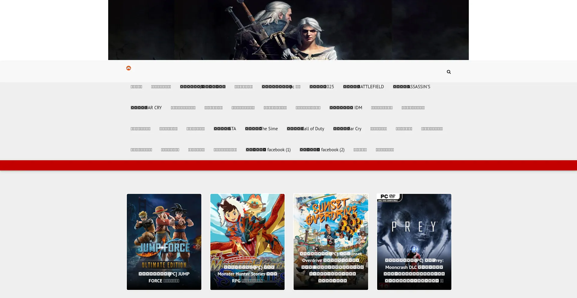Image resolution: width=577 pixels, height=298 pixels.
Task: Open the JUMP FORCE Ultimate Edition game card
Action: (164, 242)
